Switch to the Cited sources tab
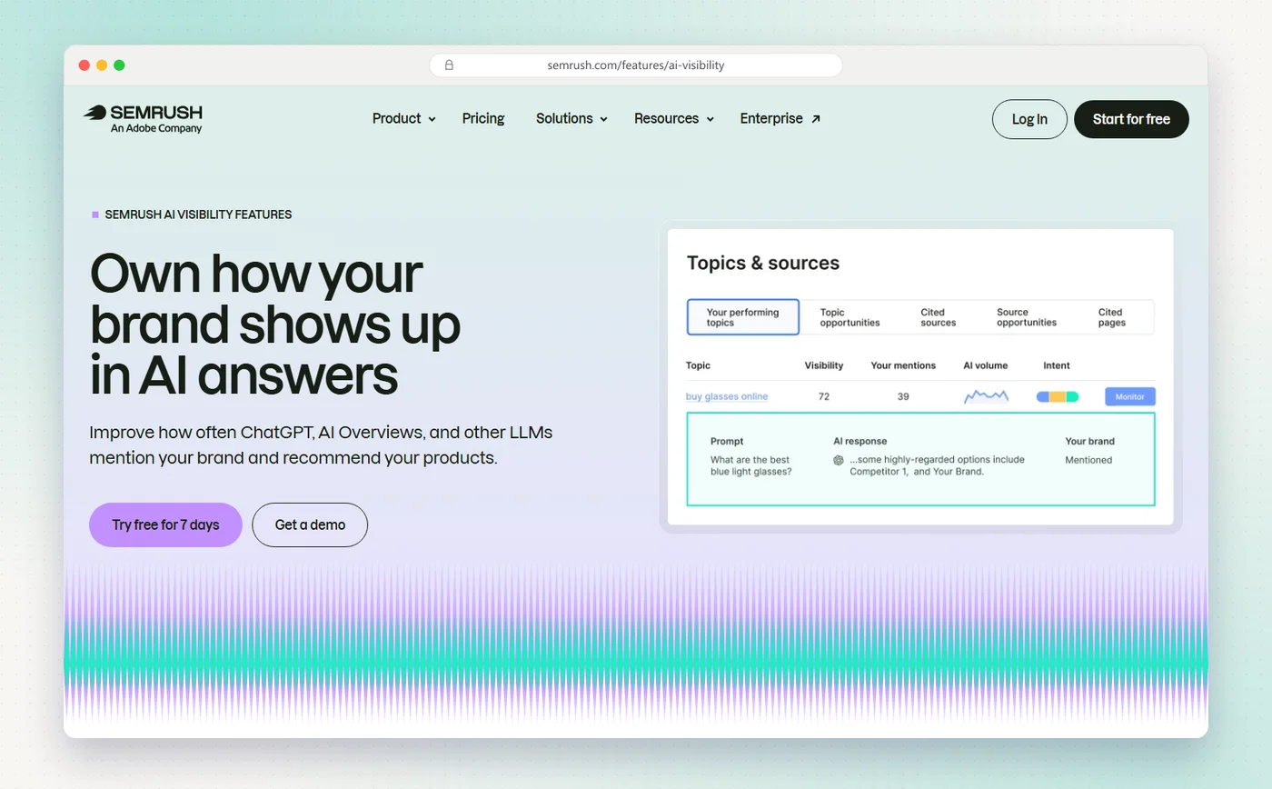This screenshot has height=789, width=1272. pyautogui.click(x=939, y=317)
